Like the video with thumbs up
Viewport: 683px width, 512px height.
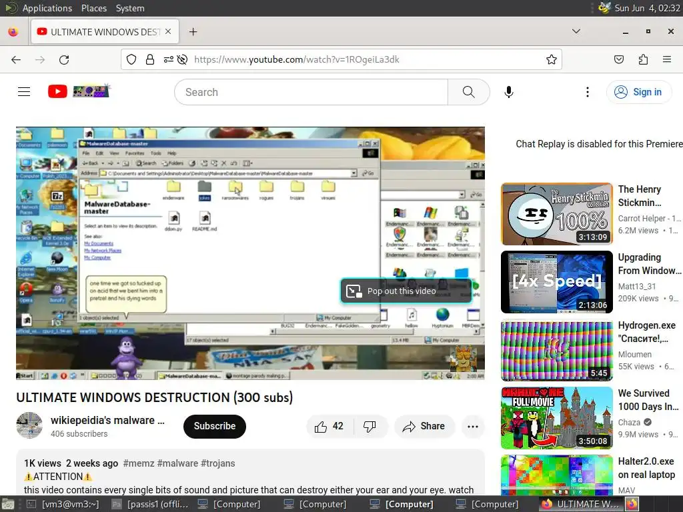[329, 426]
